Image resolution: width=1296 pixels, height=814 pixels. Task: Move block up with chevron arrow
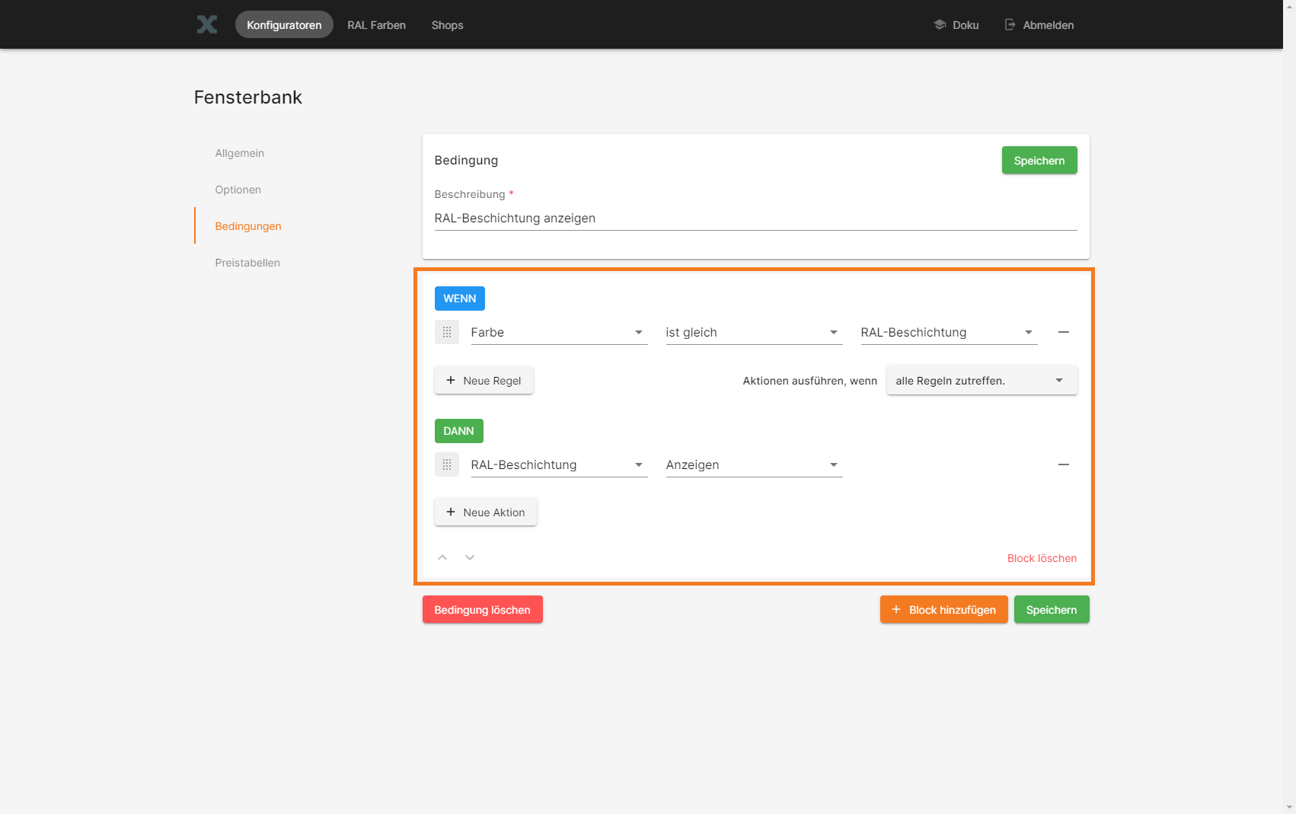pyautogui.click(x=442, y=557)
